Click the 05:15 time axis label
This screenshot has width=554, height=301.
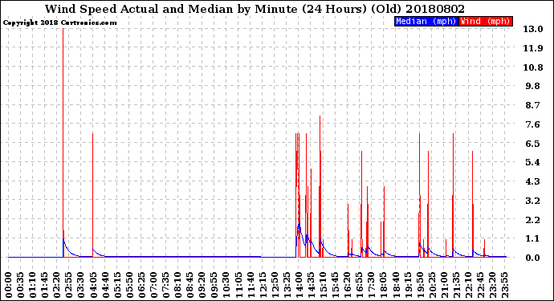(118, 285)
